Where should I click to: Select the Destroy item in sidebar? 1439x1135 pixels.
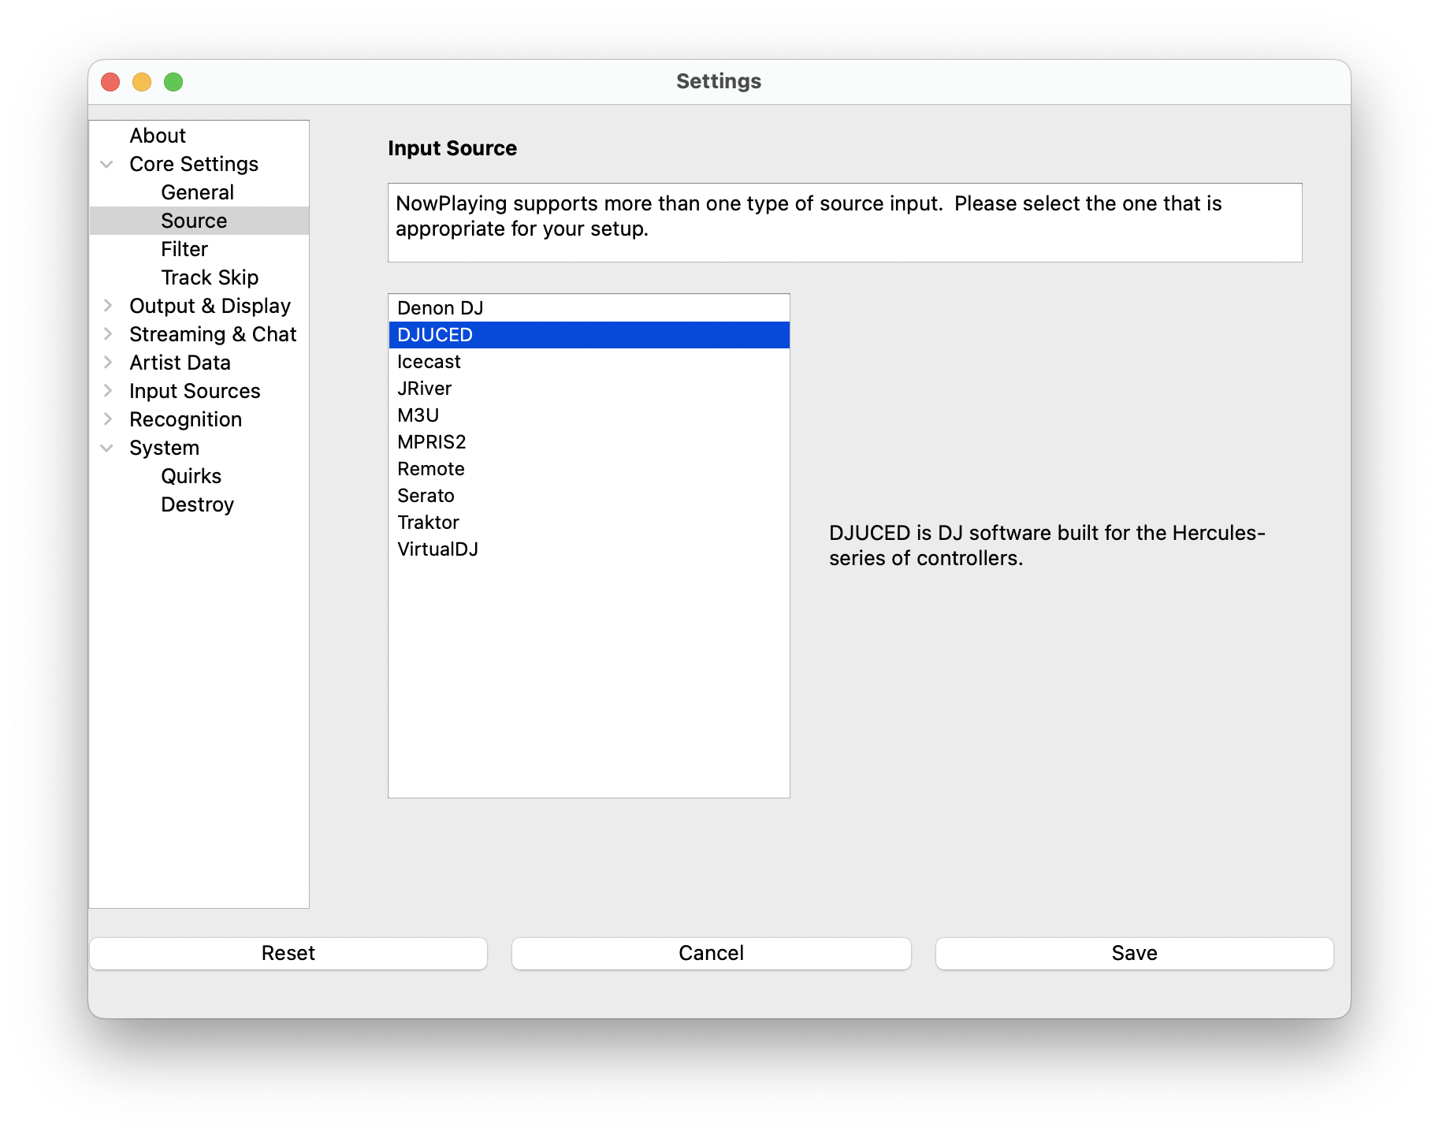point(197,504)
